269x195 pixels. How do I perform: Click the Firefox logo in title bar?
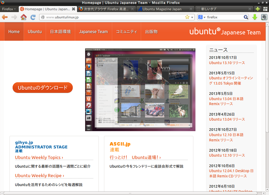(x=3, y=2)
